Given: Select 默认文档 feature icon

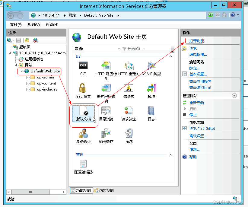Looking at the screenshot, I should coord(84,114).
